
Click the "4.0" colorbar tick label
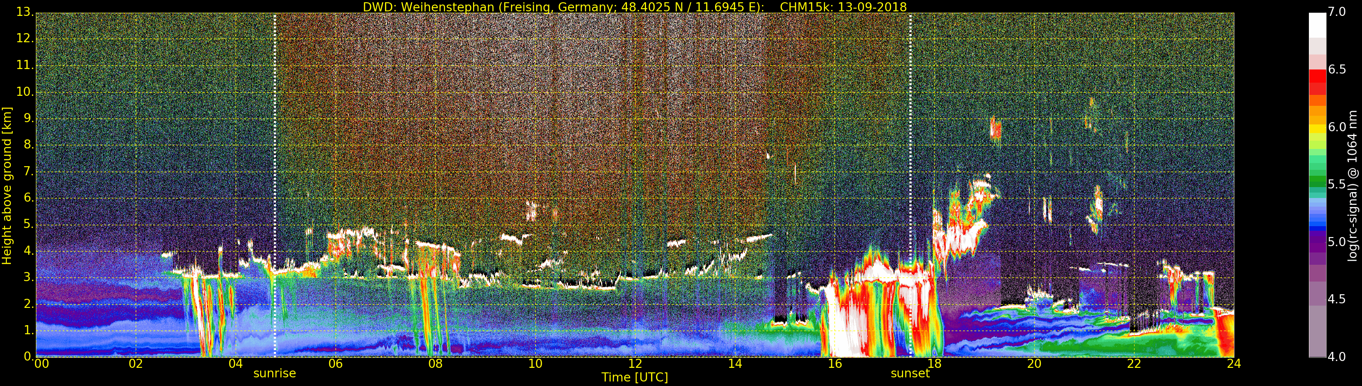(x=1337, y=356)
